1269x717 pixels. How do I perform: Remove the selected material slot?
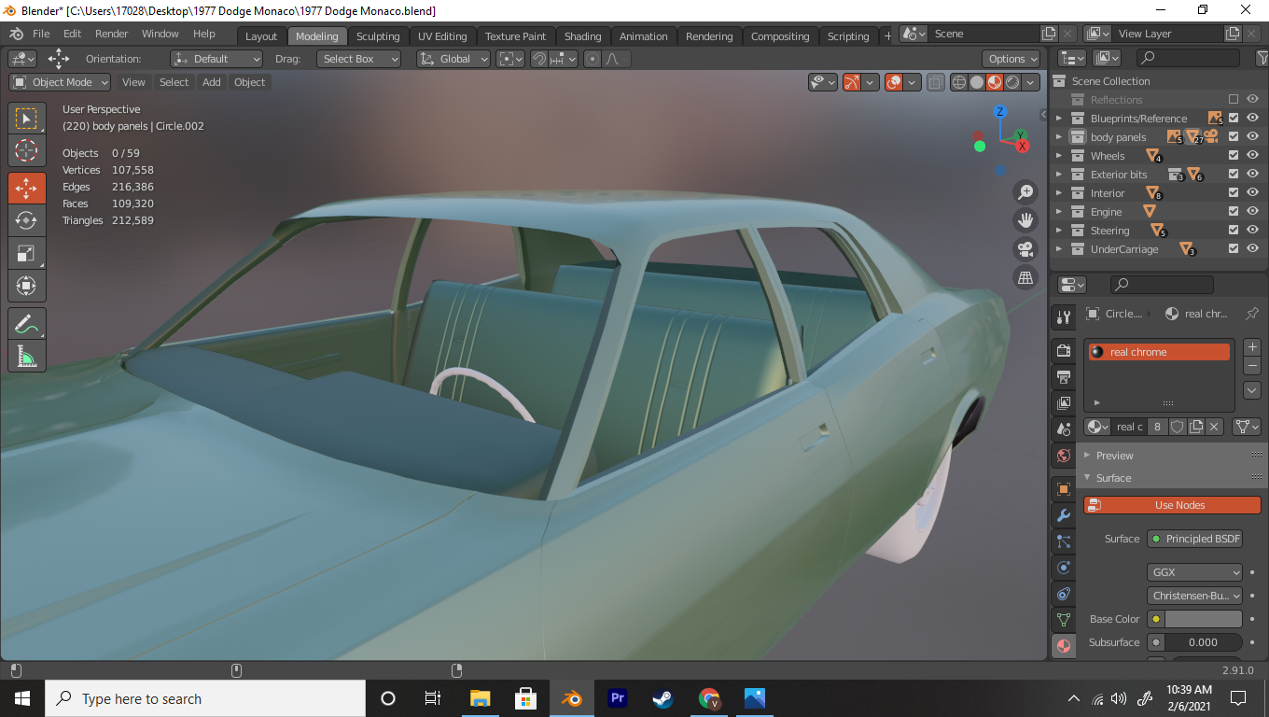coord(1252,366)
